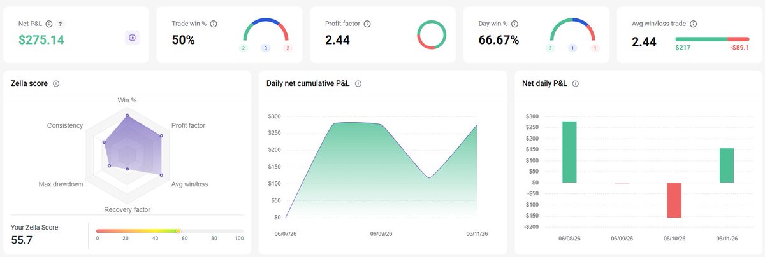The image size is (765, 257).
Task: Click 06/09/26 date on cumulative P&L axis
Action: click(381, 233)
